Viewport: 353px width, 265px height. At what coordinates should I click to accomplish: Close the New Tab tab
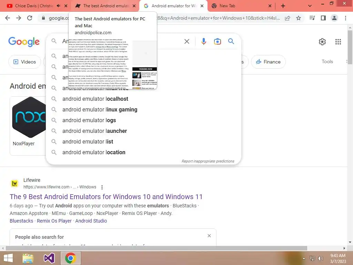click(270, 6)
